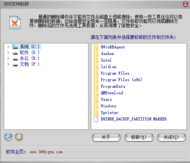Viewport: 190px width, 163px height.
Task: Click the round refresh icon button
Action: tap(8, 137)
